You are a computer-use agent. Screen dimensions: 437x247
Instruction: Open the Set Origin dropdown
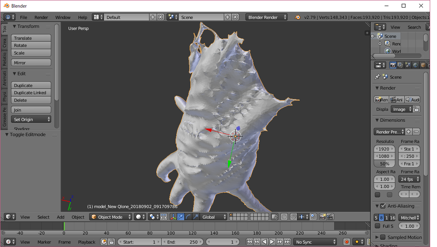pyautogui.click(x=31, y=119)
